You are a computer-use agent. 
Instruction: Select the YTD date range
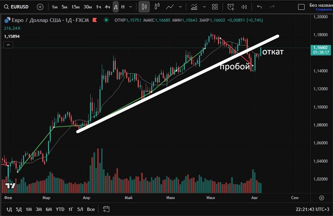click(60, 209)
